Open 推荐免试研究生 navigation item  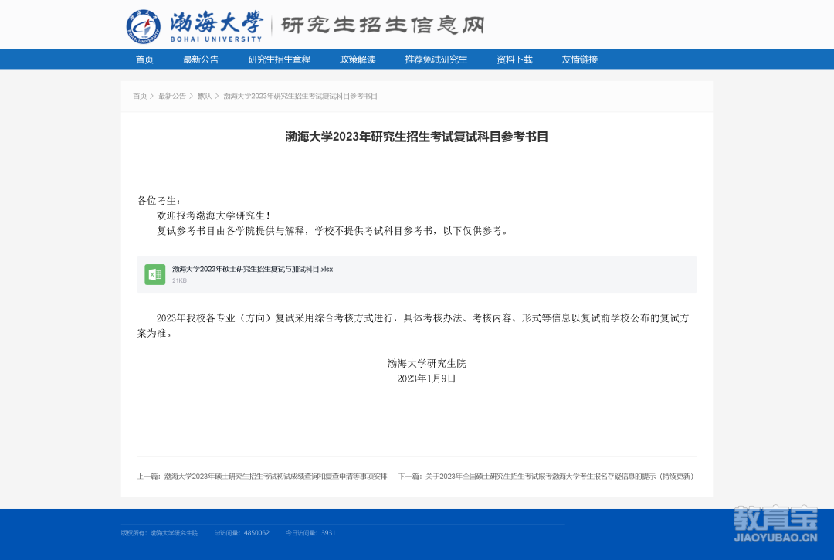click(436, 59)
